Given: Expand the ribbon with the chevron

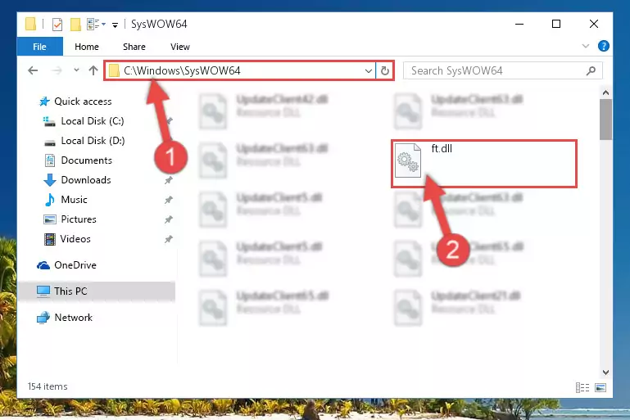Looking at the screenshot, I should pos(586,46).
